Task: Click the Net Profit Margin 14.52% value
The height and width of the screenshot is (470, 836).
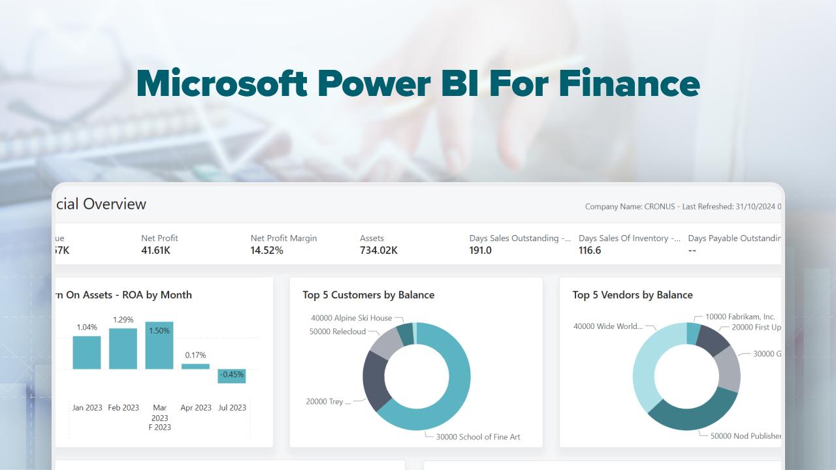Action: [266, 250]
